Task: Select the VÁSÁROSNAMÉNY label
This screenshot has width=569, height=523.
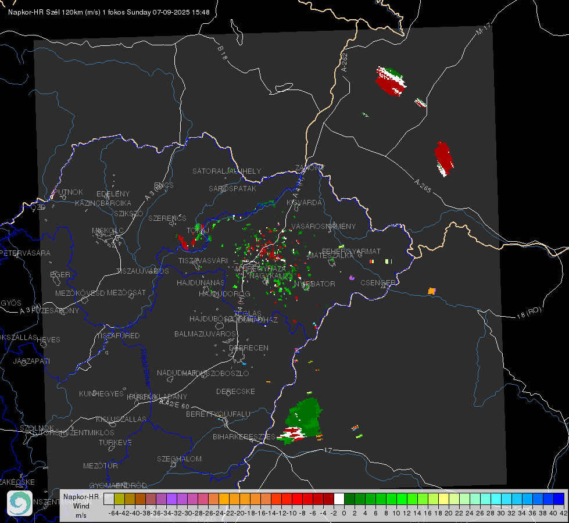Action: tap(324, 226)
